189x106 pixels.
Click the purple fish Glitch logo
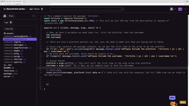click(180, 9)
